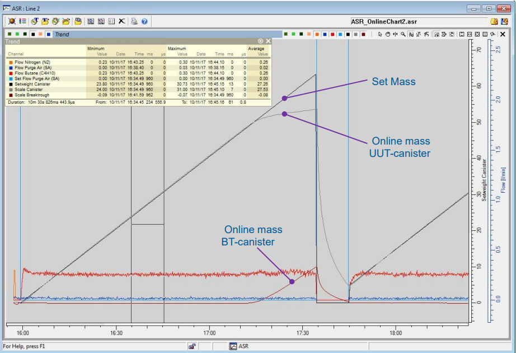Open the Trend panel options circle button
Screen dimensions: 516x353
pos(260,41)
